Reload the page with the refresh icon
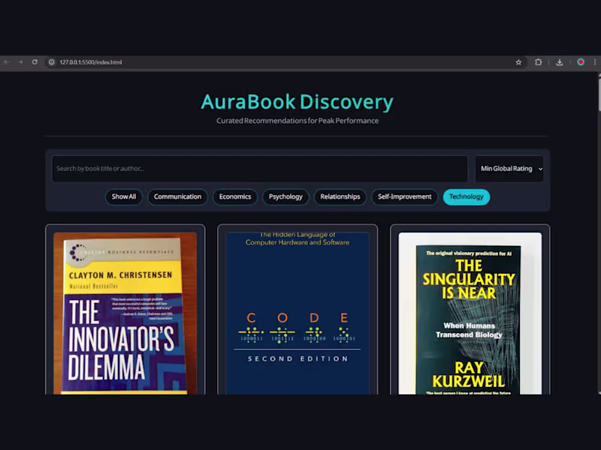 tap(35, 62)
